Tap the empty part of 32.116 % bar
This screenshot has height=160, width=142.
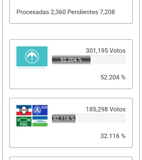click(101, 119)
